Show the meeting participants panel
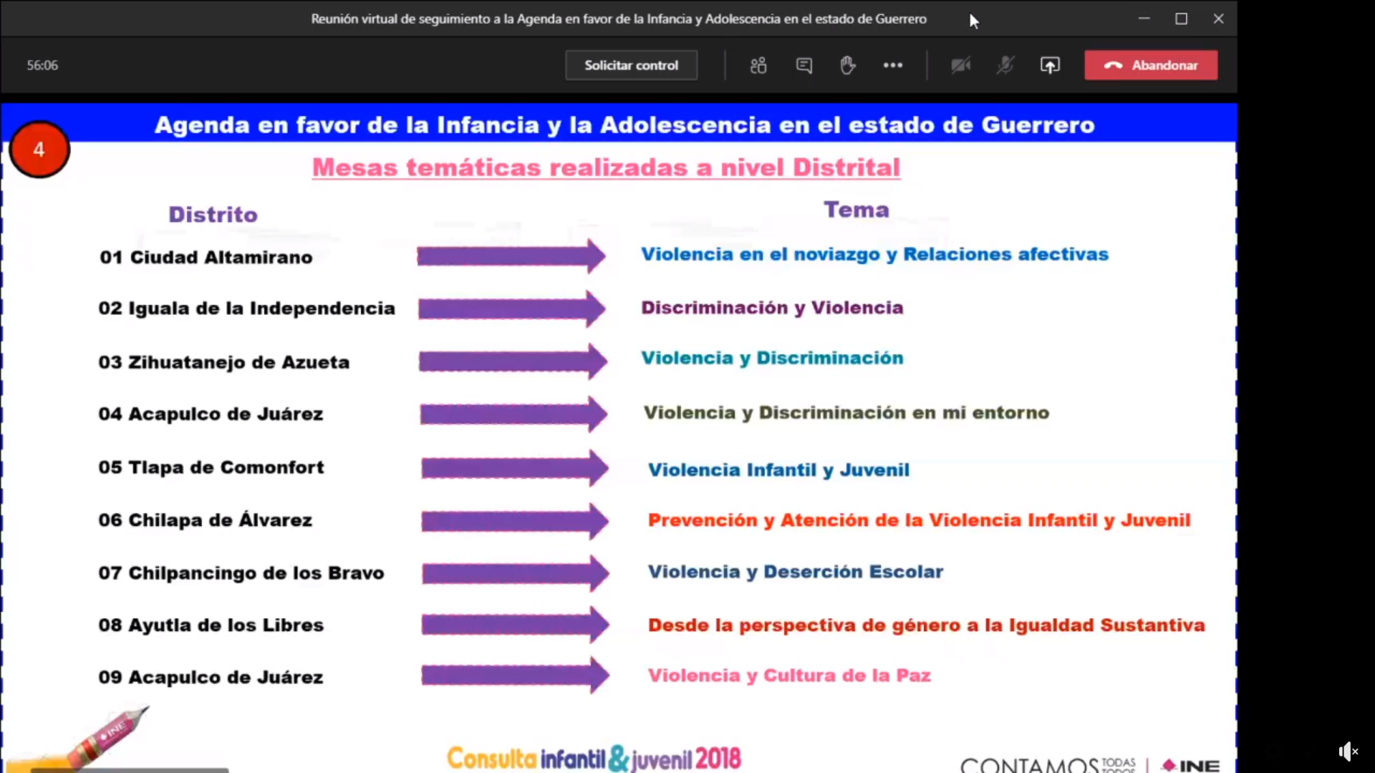 click(x=758, y=65)
